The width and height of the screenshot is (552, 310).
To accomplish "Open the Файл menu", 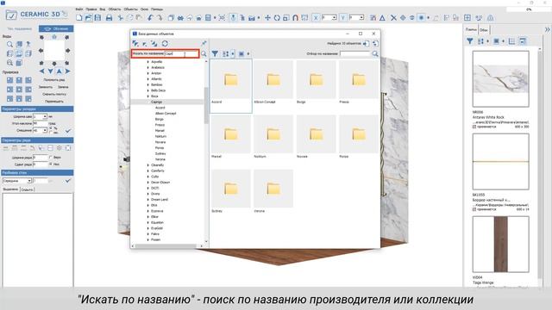I will click(79, 9).
